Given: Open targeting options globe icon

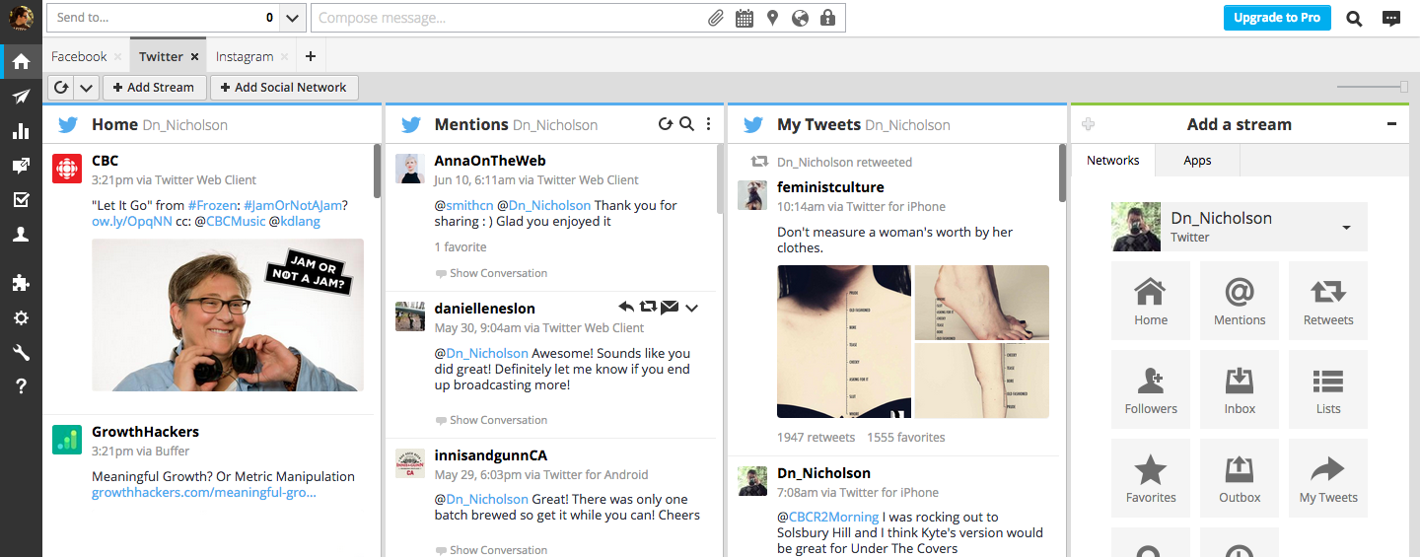Looking at the screenshot, I should [800, 18].
